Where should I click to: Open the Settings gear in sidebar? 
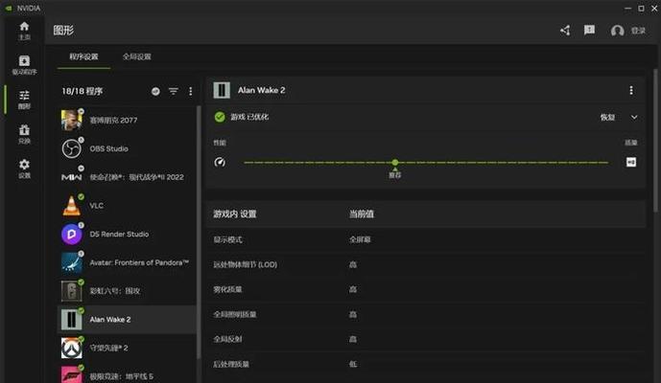24,169
